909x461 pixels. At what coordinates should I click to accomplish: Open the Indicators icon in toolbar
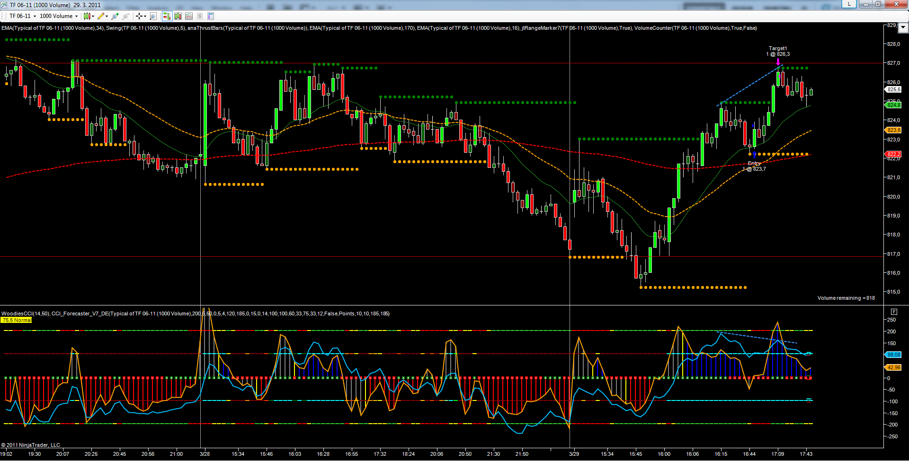click(x=189, y=16)
